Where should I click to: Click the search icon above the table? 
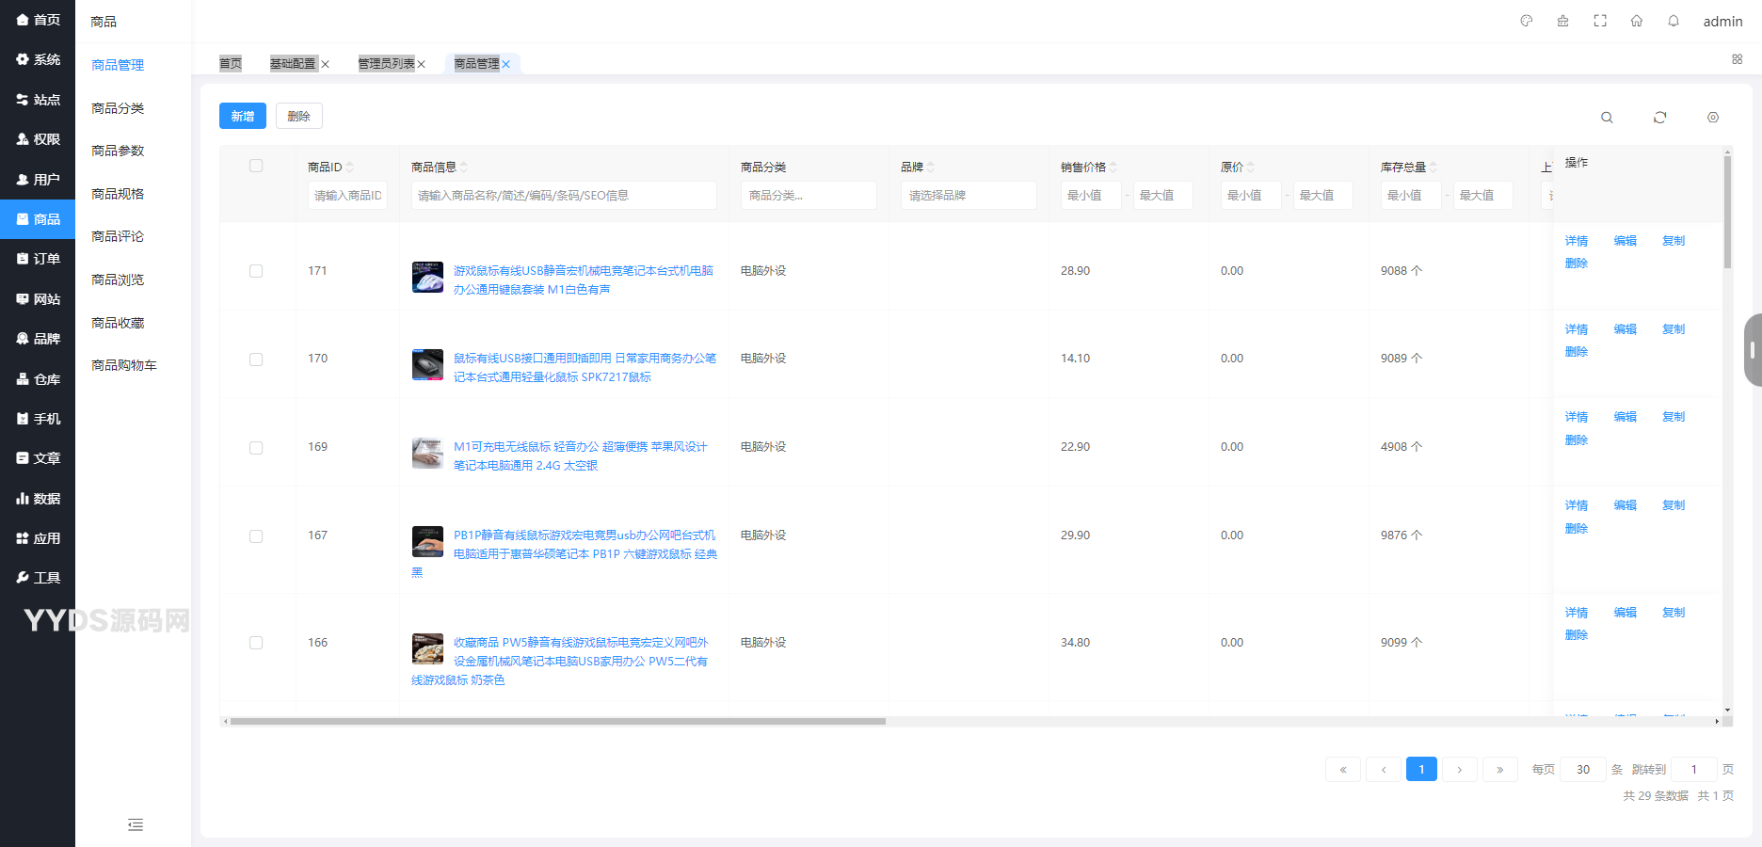coord(1607,118)
